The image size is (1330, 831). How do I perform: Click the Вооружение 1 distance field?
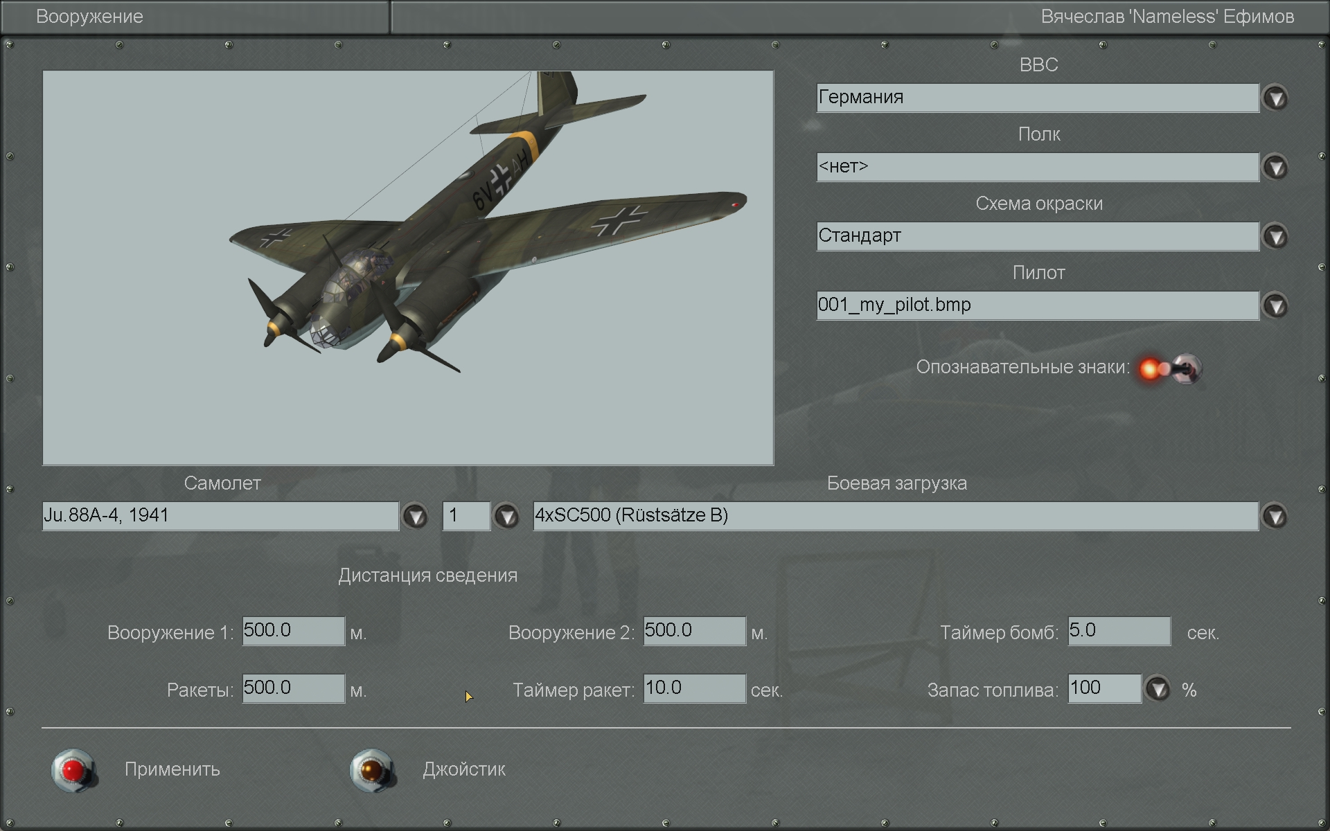(293, 631)
